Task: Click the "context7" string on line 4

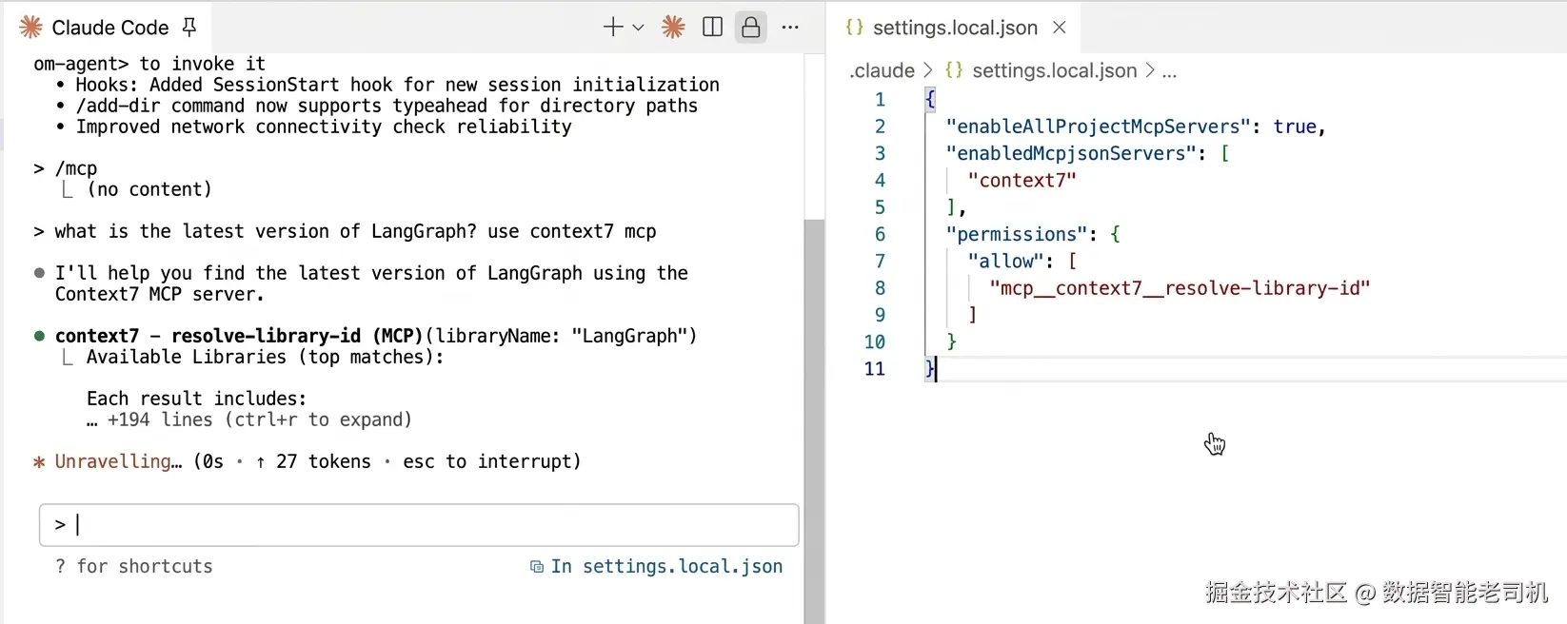Action: pyautogui.click(x=1022, y=181)
